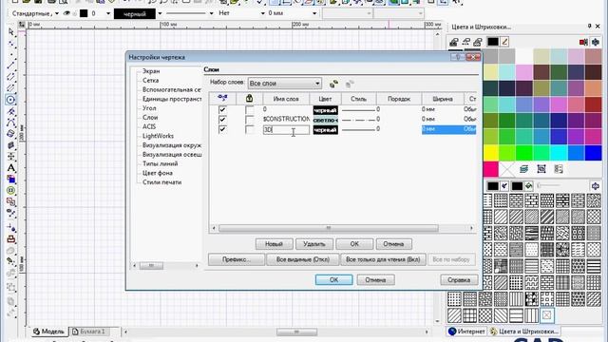Select 'Цвет фона' in settings tree
Screen dimensions: 608x342
pyautogui.click(x=158, y=173)
